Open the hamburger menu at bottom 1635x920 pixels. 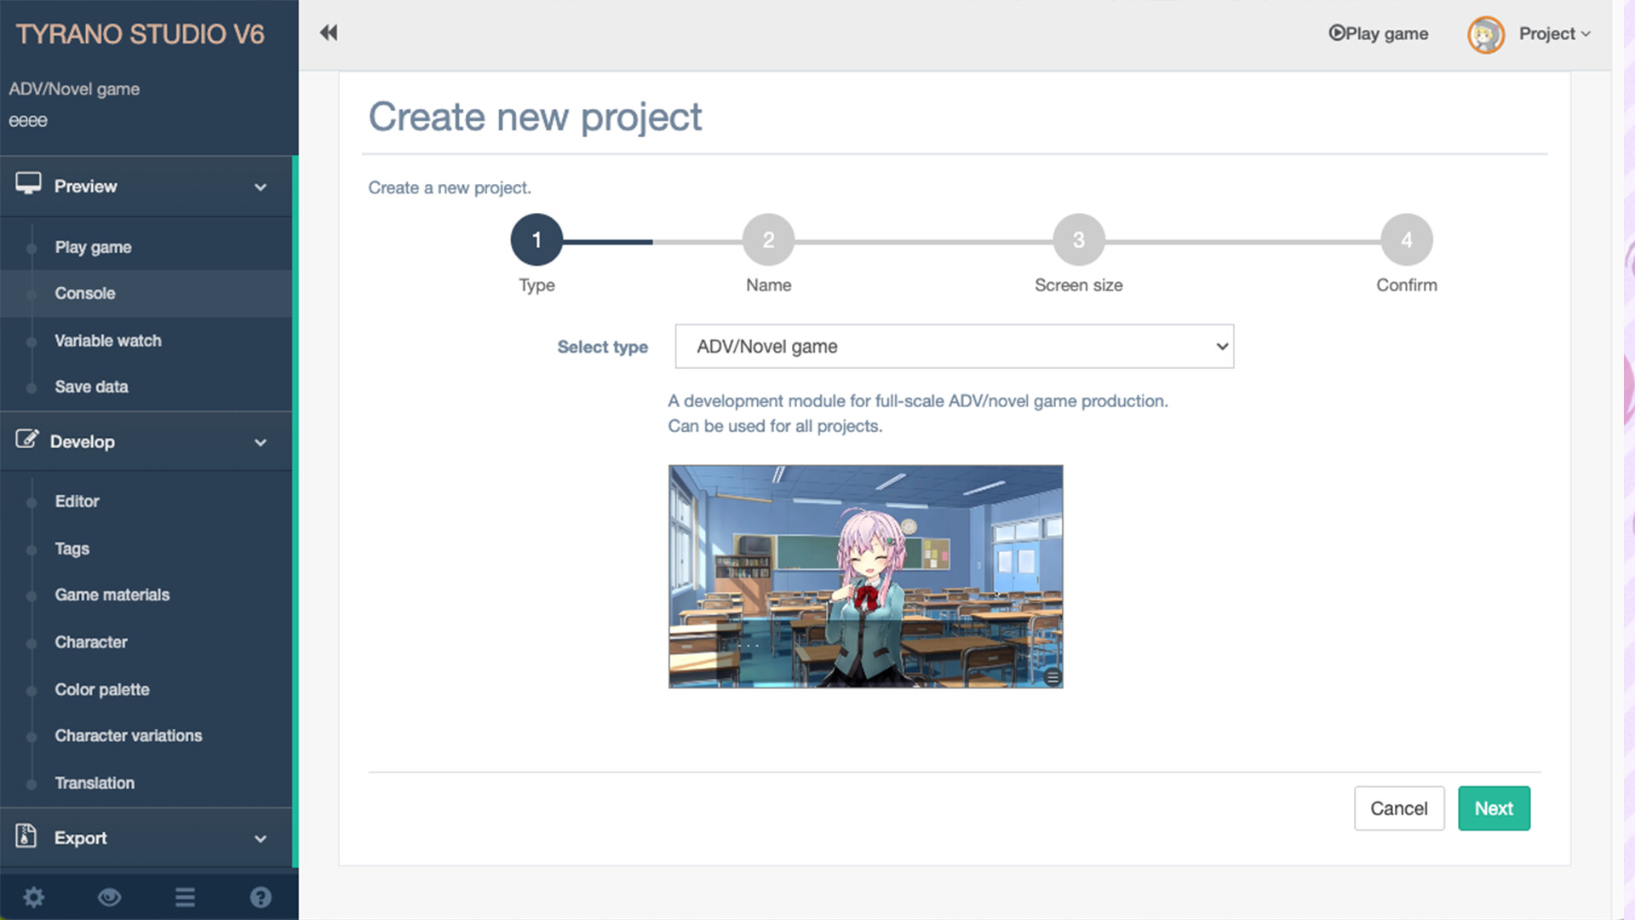pos(185,896)
